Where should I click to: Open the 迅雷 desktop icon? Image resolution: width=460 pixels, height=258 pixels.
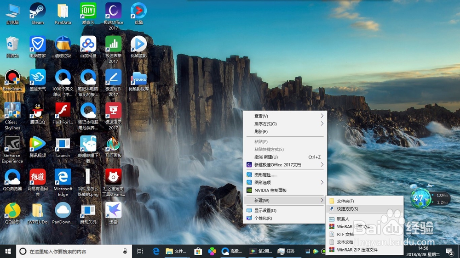tap(113, 213)
